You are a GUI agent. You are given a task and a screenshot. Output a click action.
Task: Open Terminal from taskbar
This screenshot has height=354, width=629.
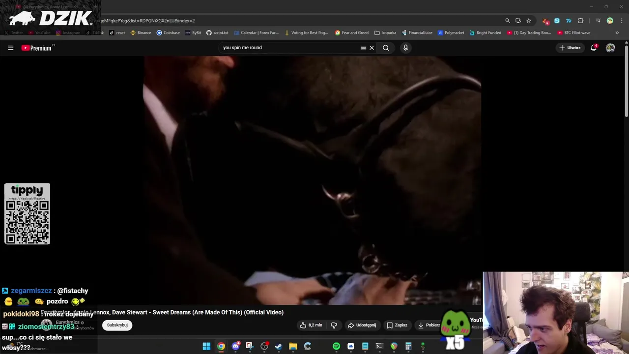pyautogui.click(x=379, y=346)
